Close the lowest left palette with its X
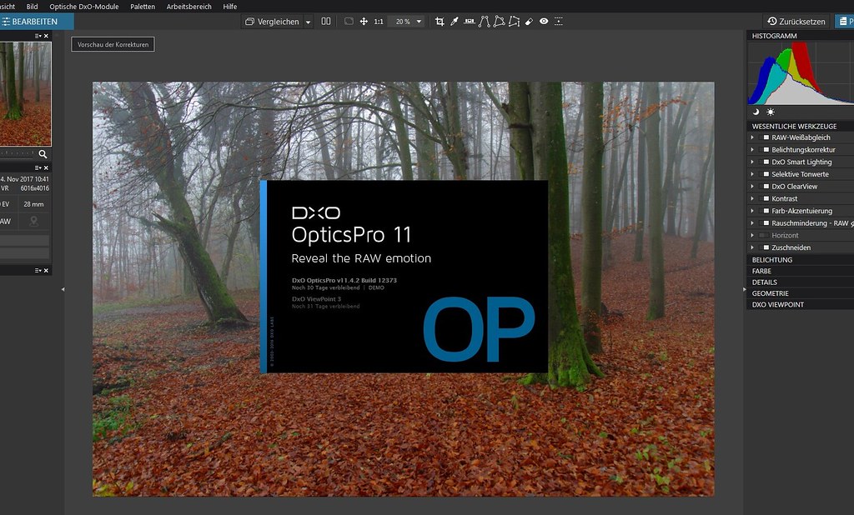Image resolution: width=854 pixels, height=515 pixels. click(x=47, y=271)
